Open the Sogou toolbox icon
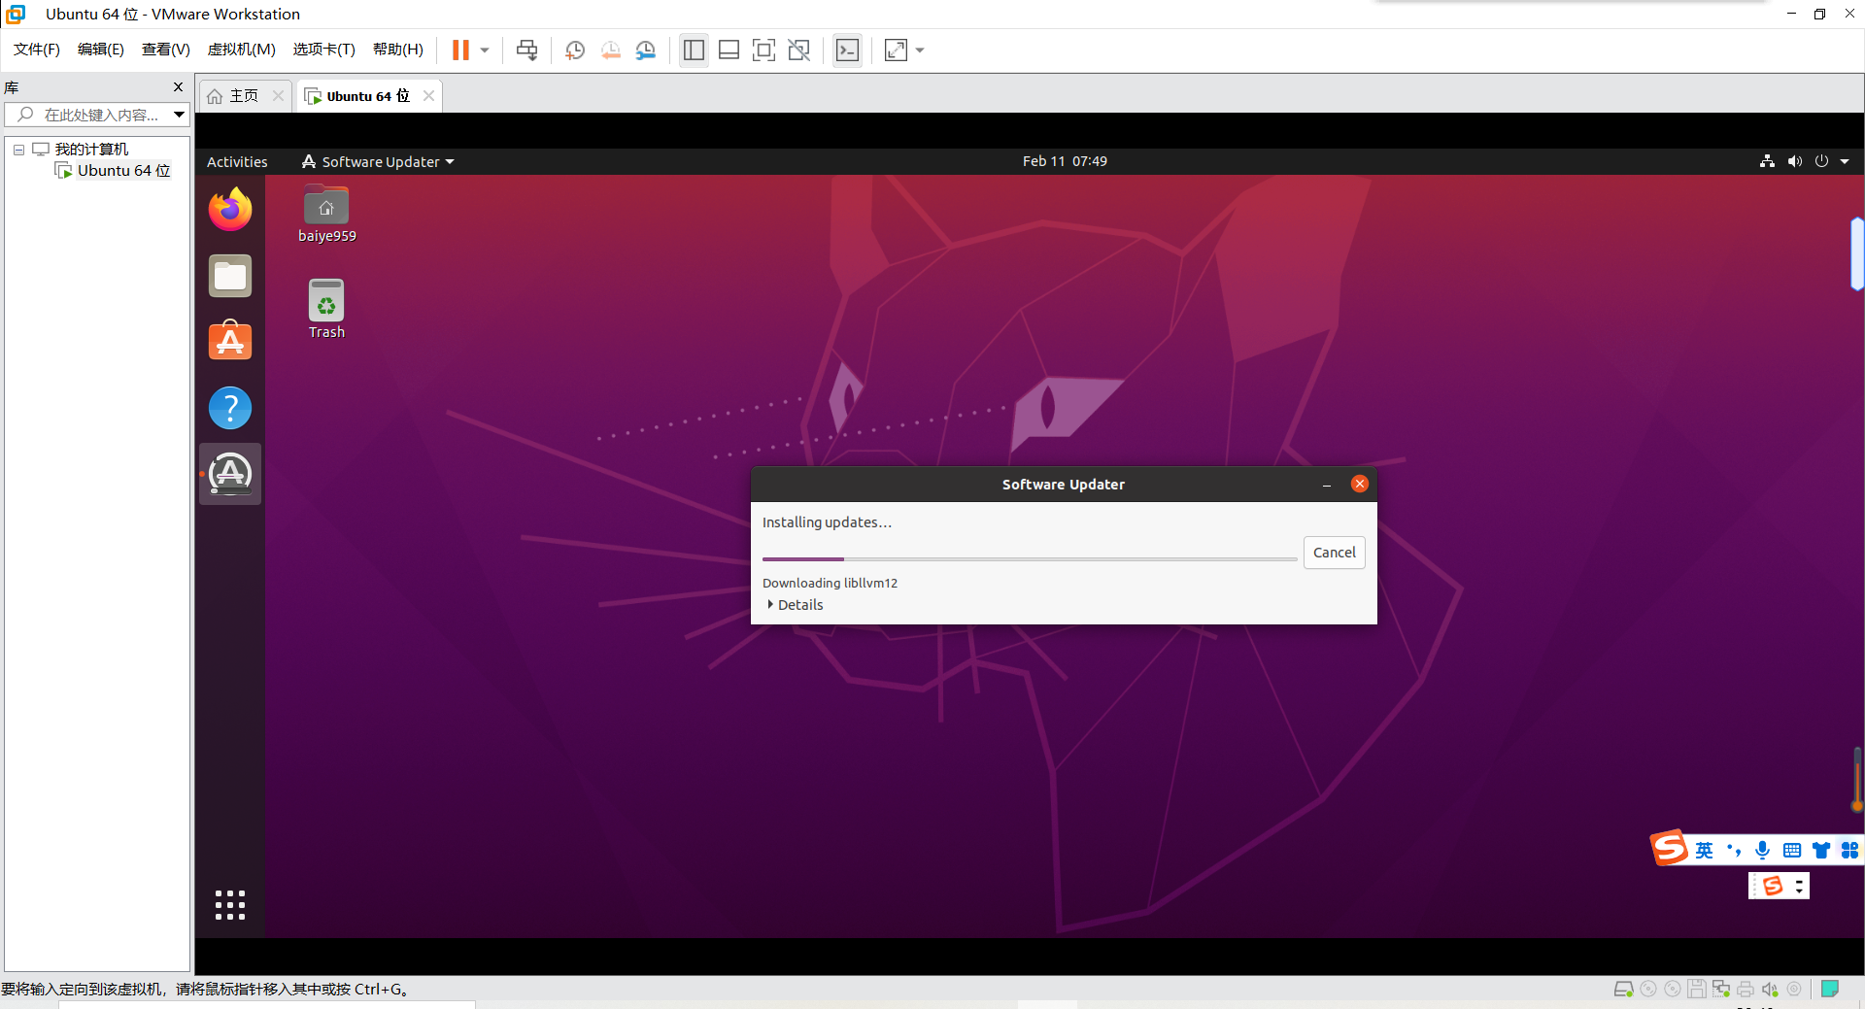Screen dimensions: 1865x1009 click(1849, 851)
